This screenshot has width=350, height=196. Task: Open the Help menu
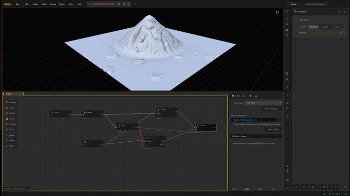pos(79,4)
